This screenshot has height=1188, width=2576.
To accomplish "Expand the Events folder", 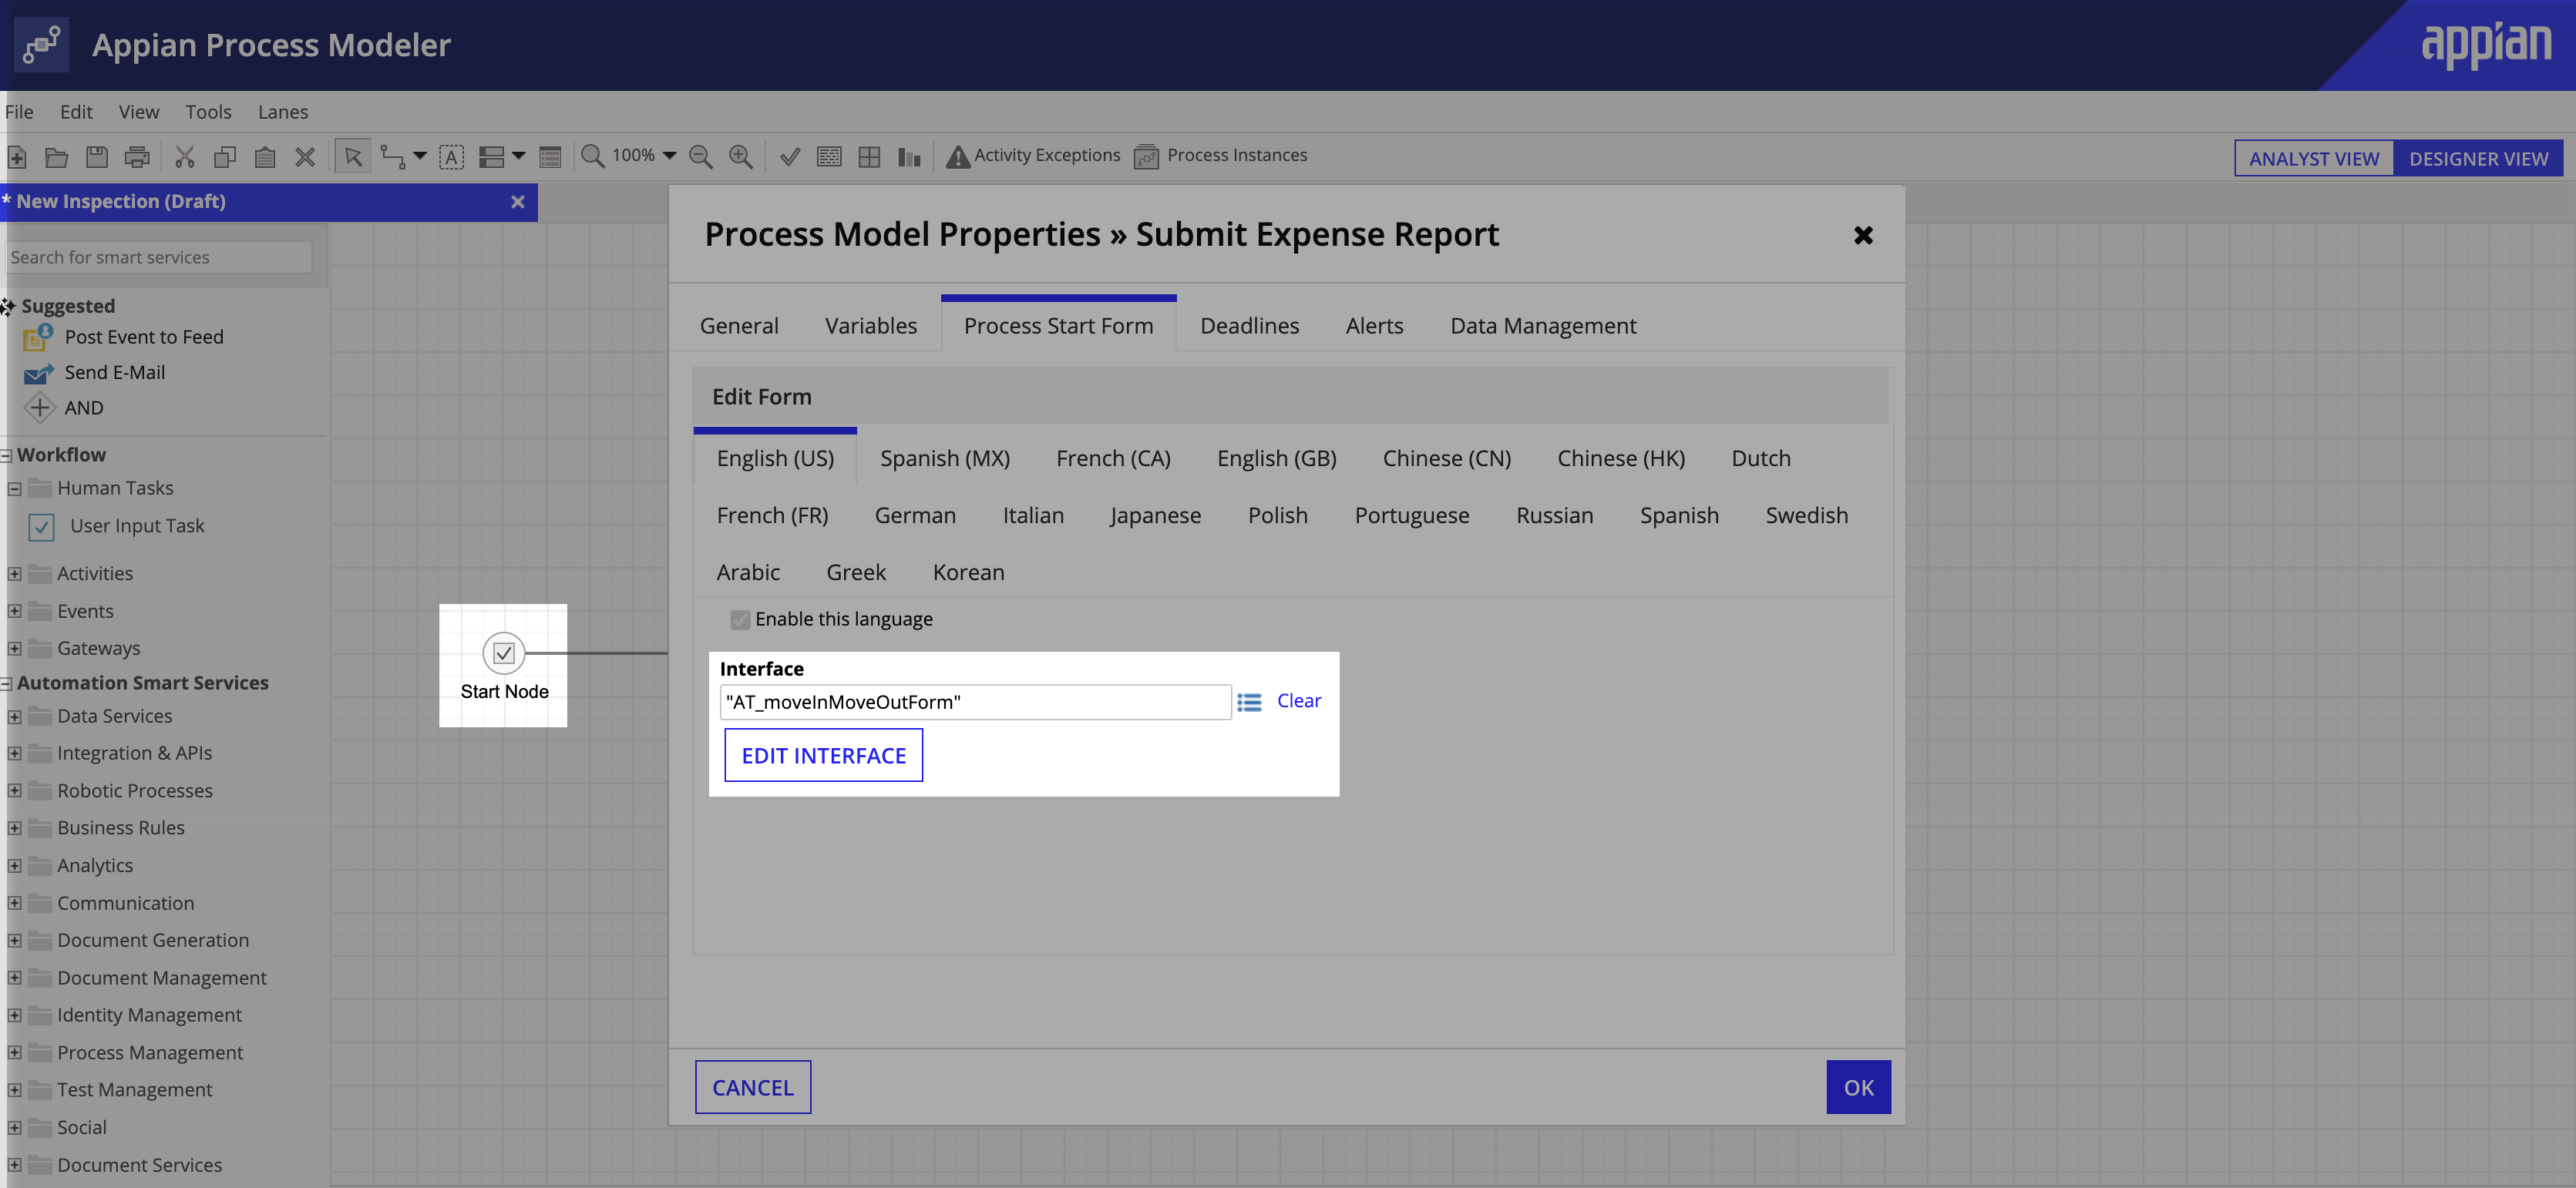I will click(x=14, y=612).
